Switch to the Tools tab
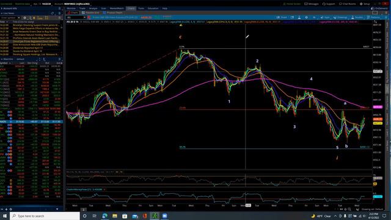The image size is (391, 220). tap(141, 9)
